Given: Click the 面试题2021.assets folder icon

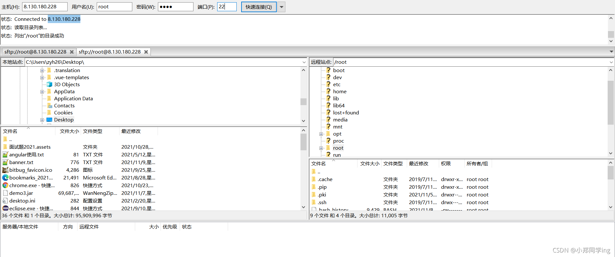Looking at the screenshot, I should point(5,147).
